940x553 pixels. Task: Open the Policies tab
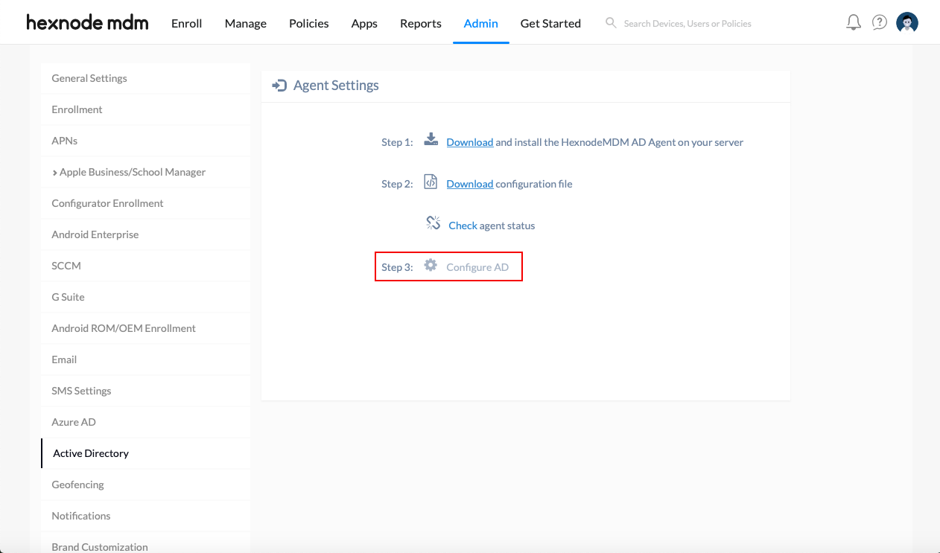point(309,23)
